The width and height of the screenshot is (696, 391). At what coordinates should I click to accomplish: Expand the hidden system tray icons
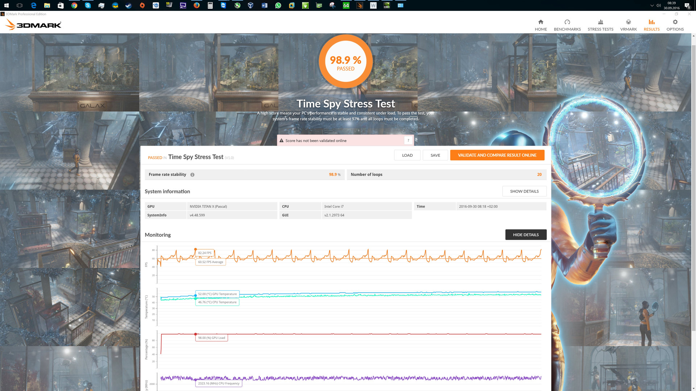pos(652,5)
